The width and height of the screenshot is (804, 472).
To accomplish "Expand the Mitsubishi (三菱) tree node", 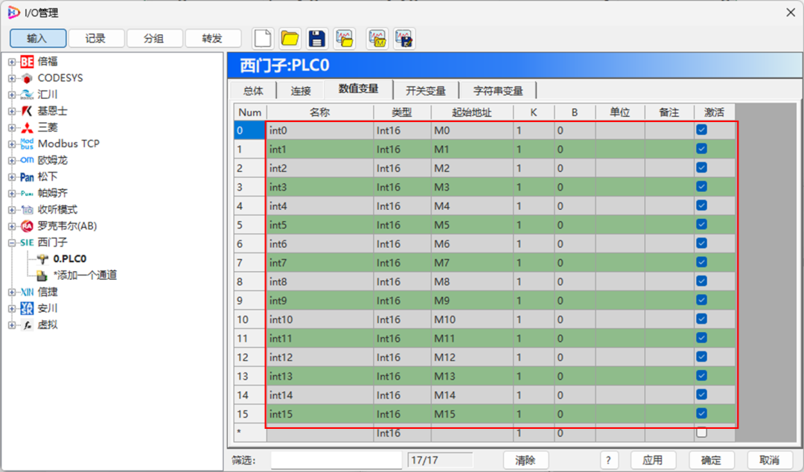I will 11,128.
